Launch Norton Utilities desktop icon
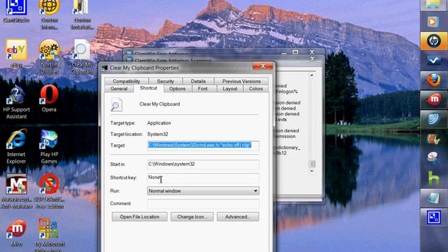 [49, 57]
